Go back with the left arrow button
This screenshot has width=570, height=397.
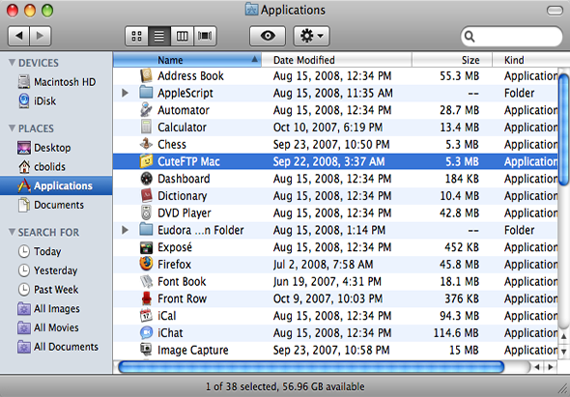tap(18, 36)
